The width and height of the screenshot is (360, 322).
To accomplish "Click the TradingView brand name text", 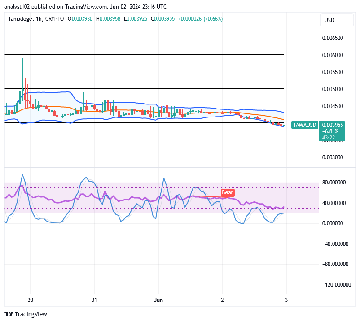I will [x=31, y=314].
